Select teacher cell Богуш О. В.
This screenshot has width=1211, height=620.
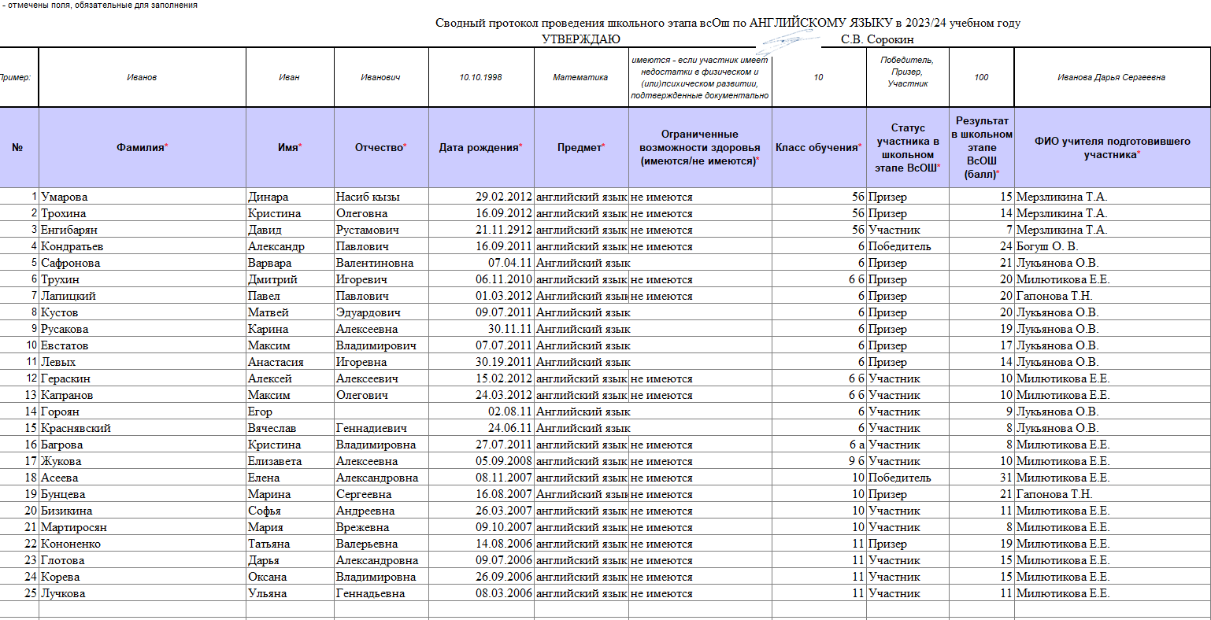click(1113, 246)
